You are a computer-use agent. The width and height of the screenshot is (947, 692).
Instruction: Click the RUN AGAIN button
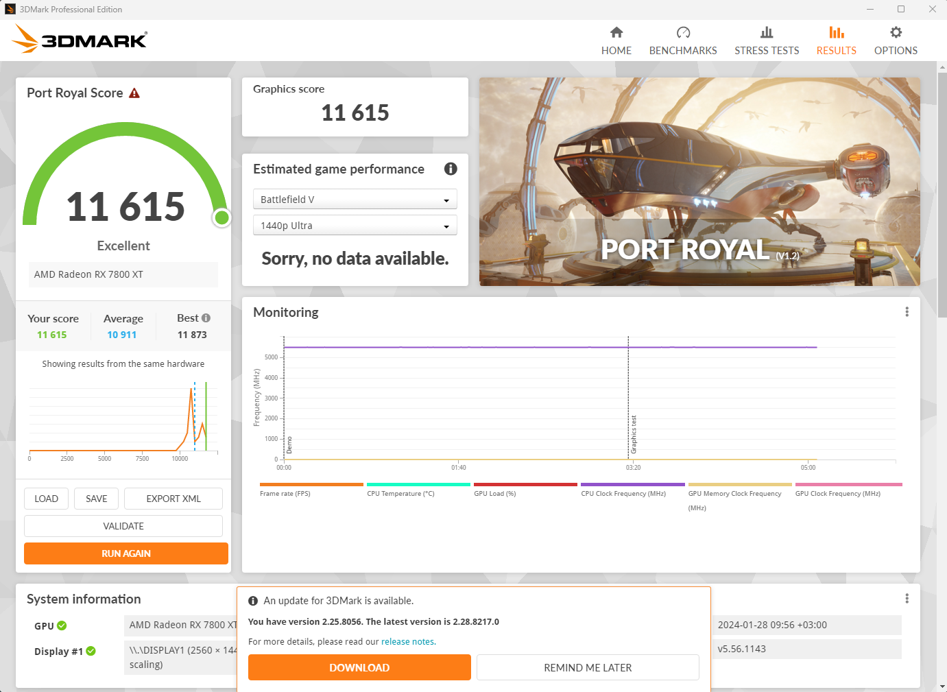(126, 553)
